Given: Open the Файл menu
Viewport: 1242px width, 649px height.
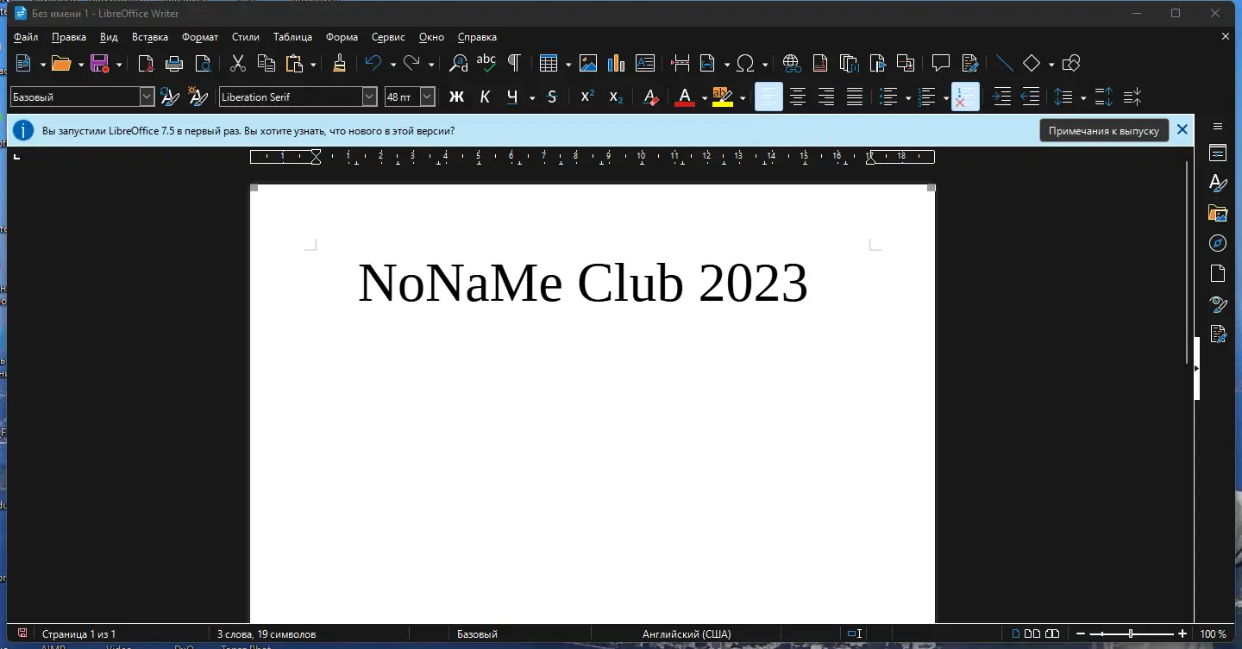Looking at the screenshot, I should 26,37.
